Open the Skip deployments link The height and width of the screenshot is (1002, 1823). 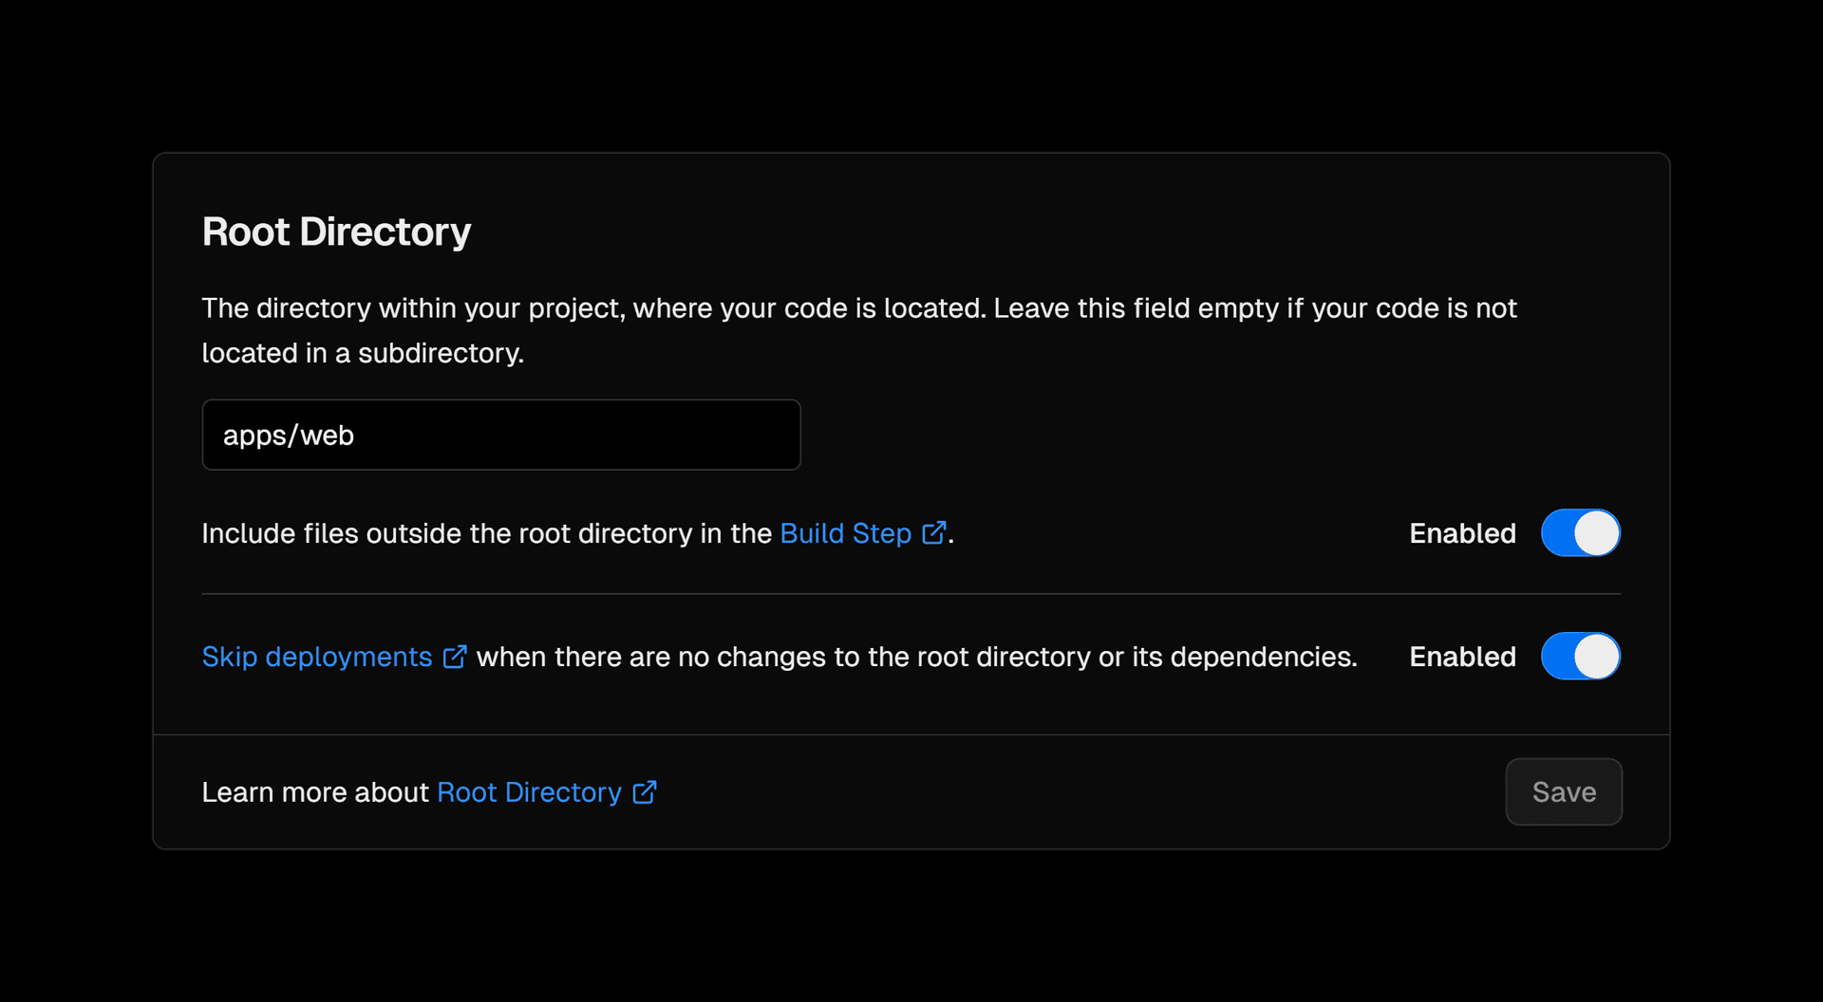tap(317, 657)
